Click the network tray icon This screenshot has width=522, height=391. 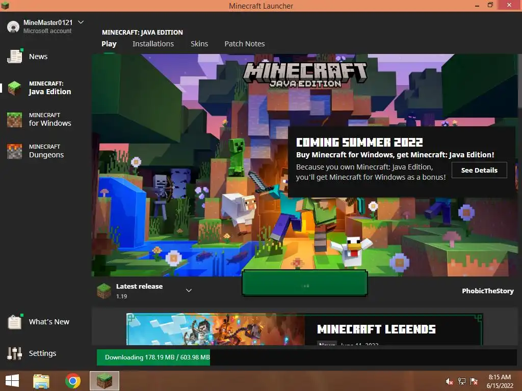point(462,381)
